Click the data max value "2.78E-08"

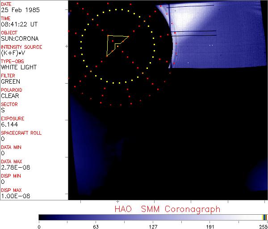14,168
